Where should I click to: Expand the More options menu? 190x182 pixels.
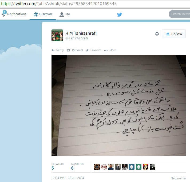110,50
